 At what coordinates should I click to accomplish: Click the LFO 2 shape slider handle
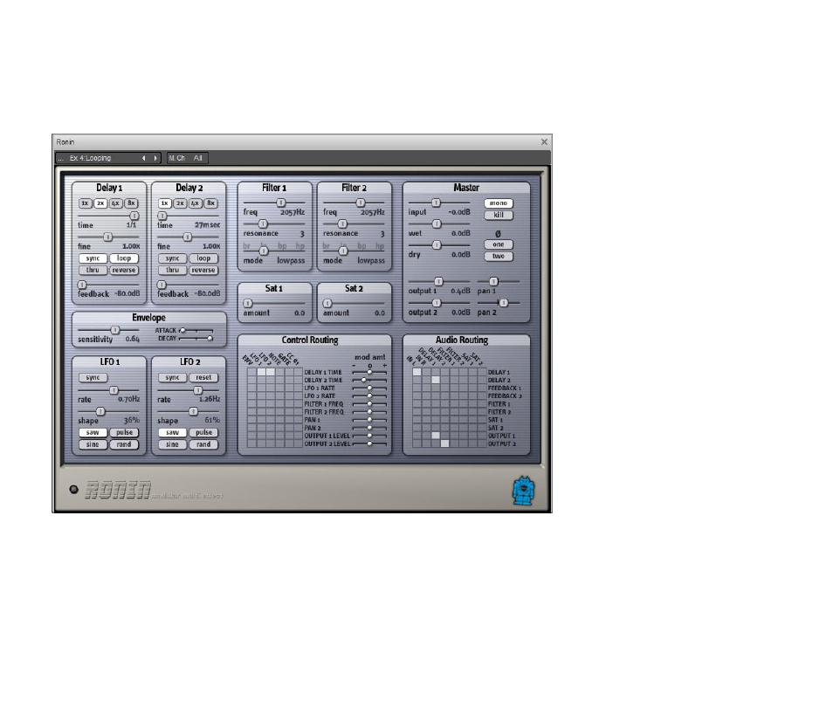(193, 412)
